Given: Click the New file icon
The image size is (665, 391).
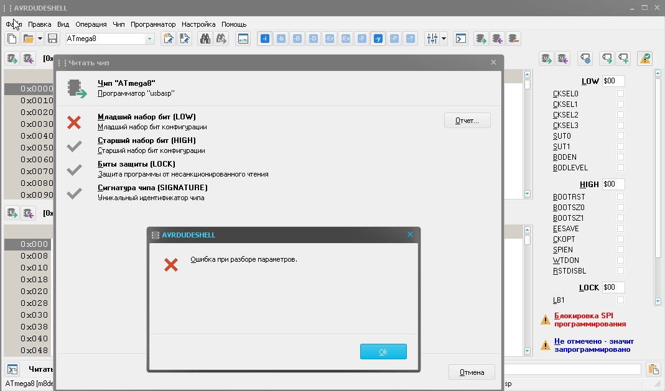Looking at the screenshot, I should click(12, 39).
